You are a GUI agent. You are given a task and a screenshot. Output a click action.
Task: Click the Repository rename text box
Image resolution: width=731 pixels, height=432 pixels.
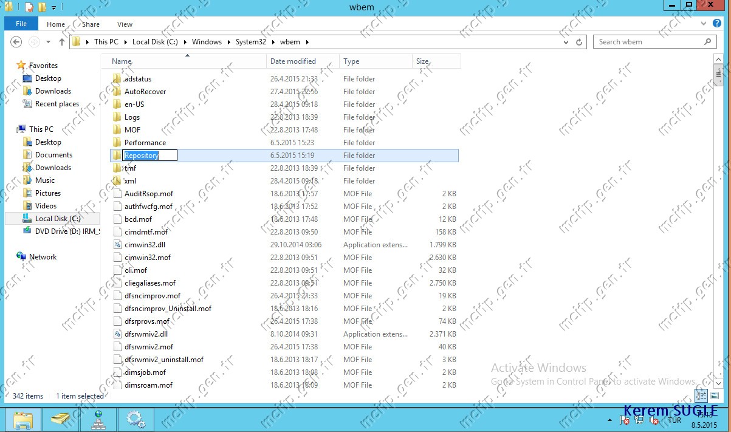(x=150, y=156)
